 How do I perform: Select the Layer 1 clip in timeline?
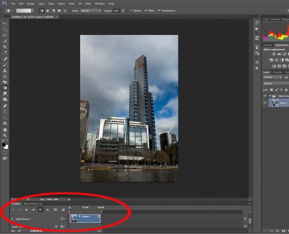click(x=85, y=218)
